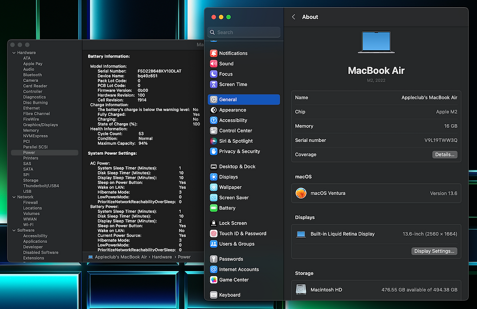Select Storage in Hardware list
The image size is (477, 309).
click(x=30, y=181)
